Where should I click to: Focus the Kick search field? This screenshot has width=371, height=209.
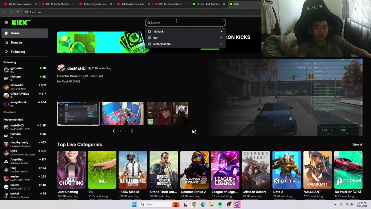pos(185,23)
